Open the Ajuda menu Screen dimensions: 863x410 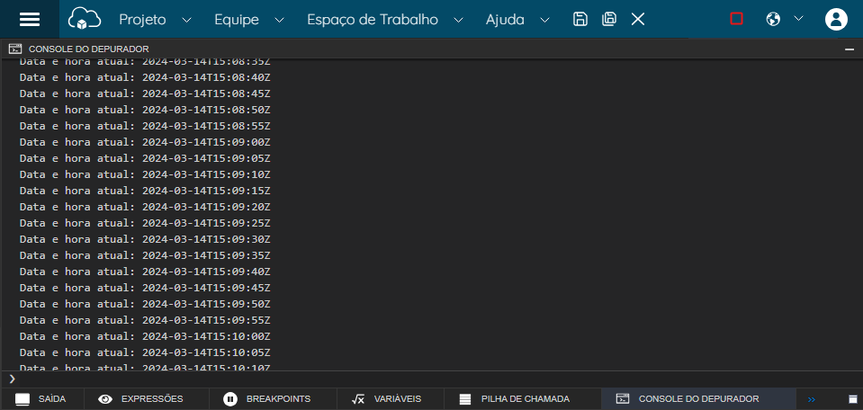coord(505,20)
